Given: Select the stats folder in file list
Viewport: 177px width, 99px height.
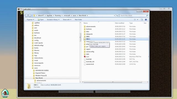Looking at the screenshot, I should (88, 54).
